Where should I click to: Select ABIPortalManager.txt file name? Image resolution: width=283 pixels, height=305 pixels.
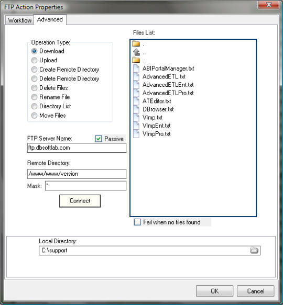[168, 69]
